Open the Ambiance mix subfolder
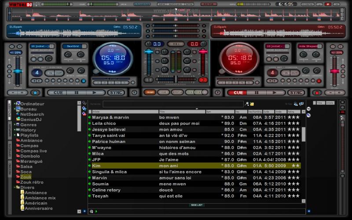352x220 pixels. point(40,198)
